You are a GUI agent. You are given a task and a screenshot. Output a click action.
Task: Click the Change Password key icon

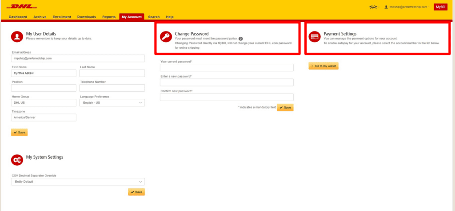tap(166, 37)
